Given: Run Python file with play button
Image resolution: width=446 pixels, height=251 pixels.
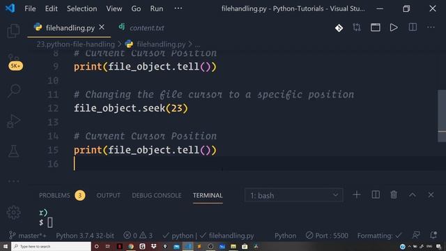Looking at the screenshot, I should 394,28.
